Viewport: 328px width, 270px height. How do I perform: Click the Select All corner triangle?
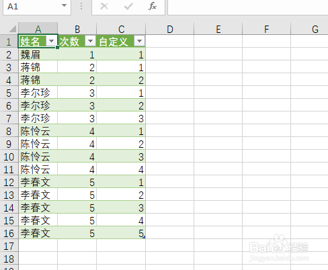(12, 29)
